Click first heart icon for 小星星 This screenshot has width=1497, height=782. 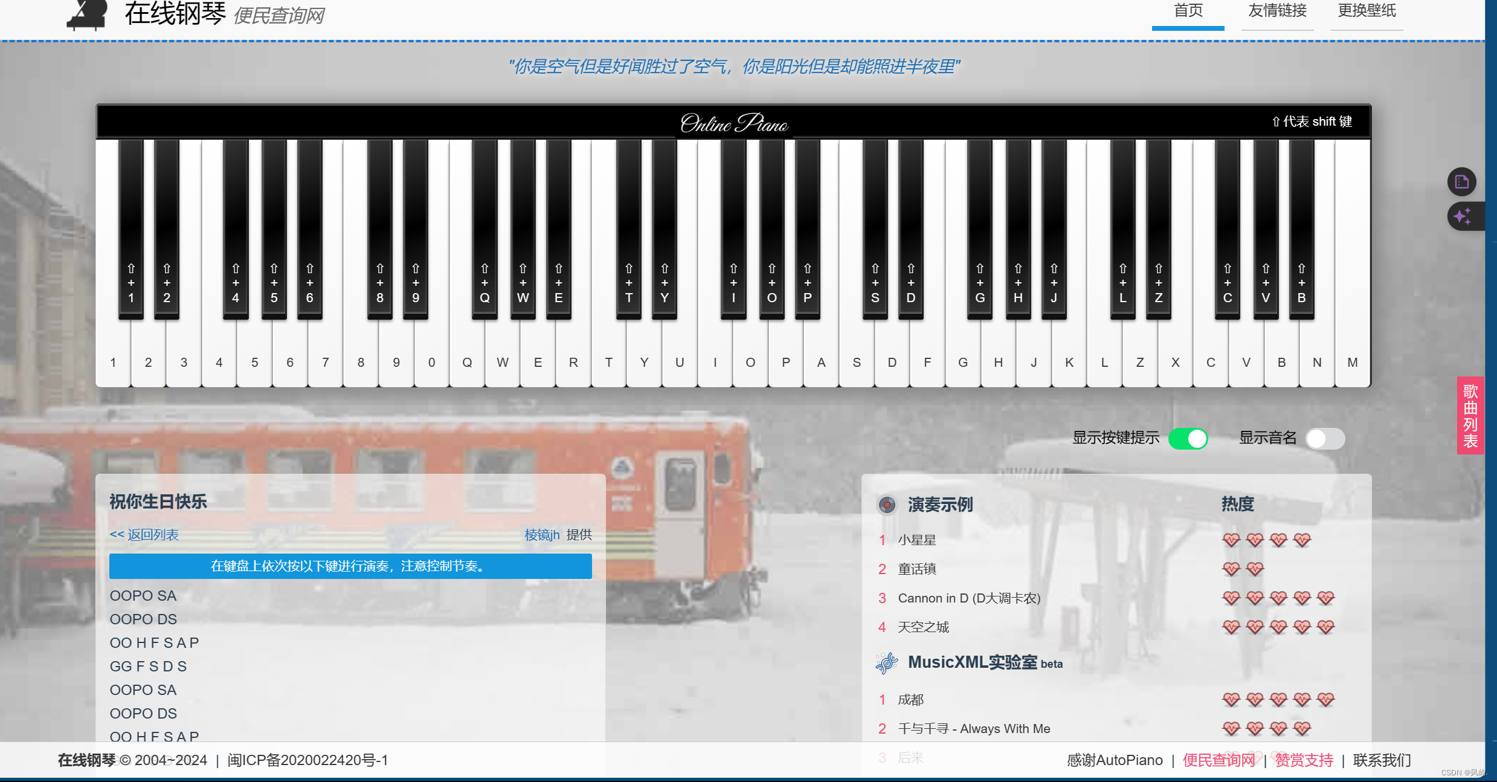(x=1231, y=540)
